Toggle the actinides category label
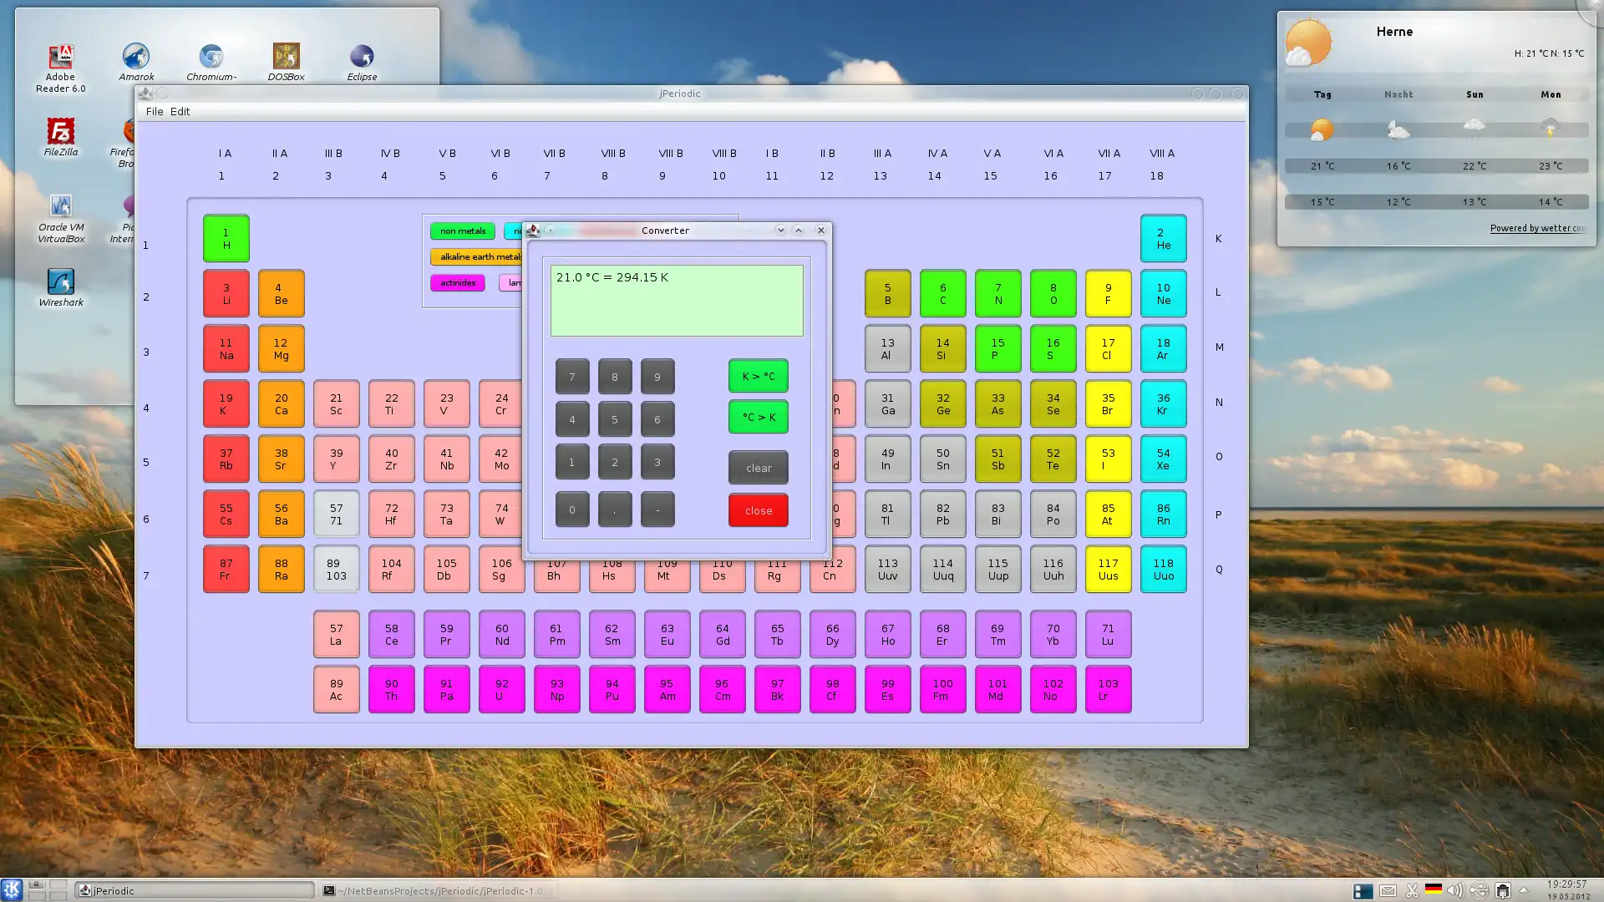 [457, 282]
